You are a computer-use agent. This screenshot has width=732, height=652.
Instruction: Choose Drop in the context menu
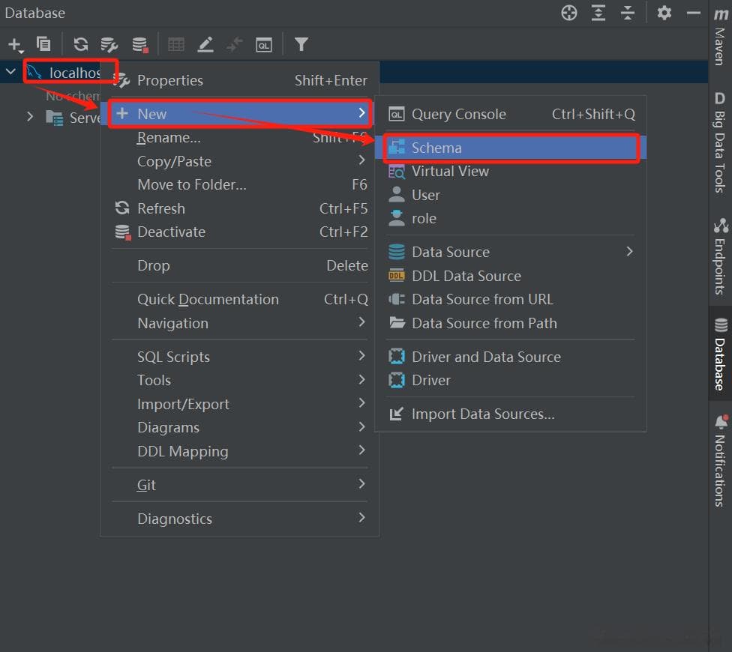tap(239, 265)
